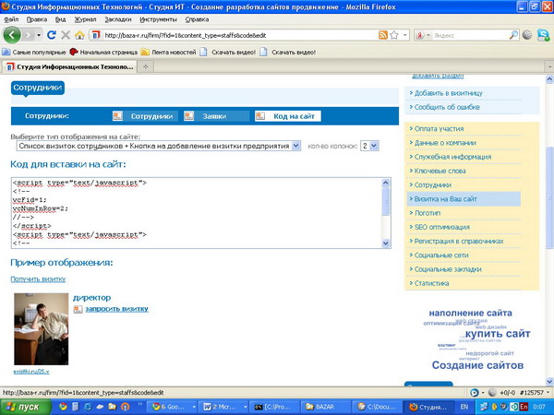Click inside the embed code text area
Screen dimensions: 554x415
pyautogui.click(x=197, y=213)
